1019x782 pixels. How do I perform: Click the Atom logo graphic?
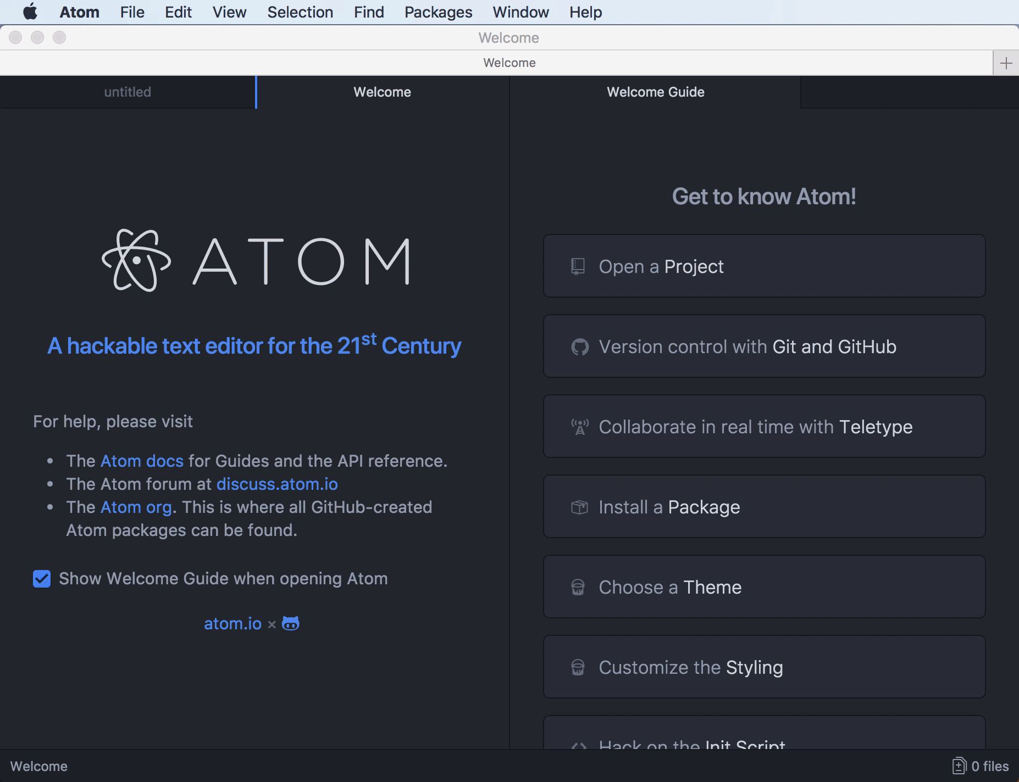pyautogui.click(x=256, y=260)
